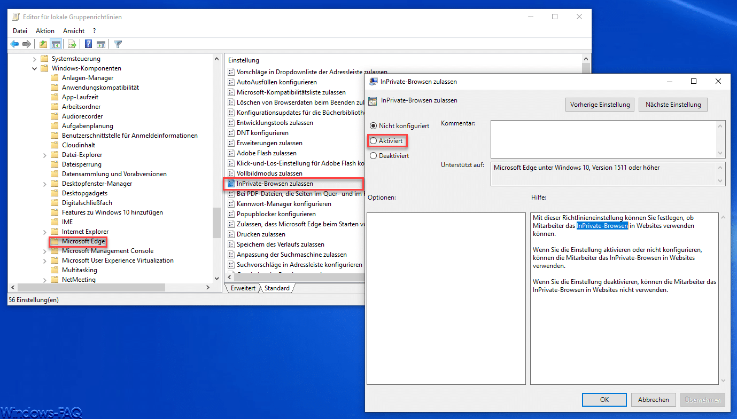Select the Deaktiviert radio button
737x419 pixels.
(373, 156)
